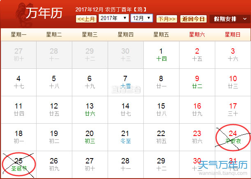This screenshot has width=251, height=179.
Task: Choose Sunday December 17
Action: point(233,109)
